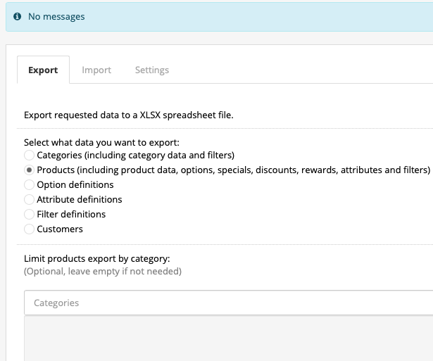Click 'Select what data you want to export' heading
The image size is (433, 361).
(x=101, y=143)
